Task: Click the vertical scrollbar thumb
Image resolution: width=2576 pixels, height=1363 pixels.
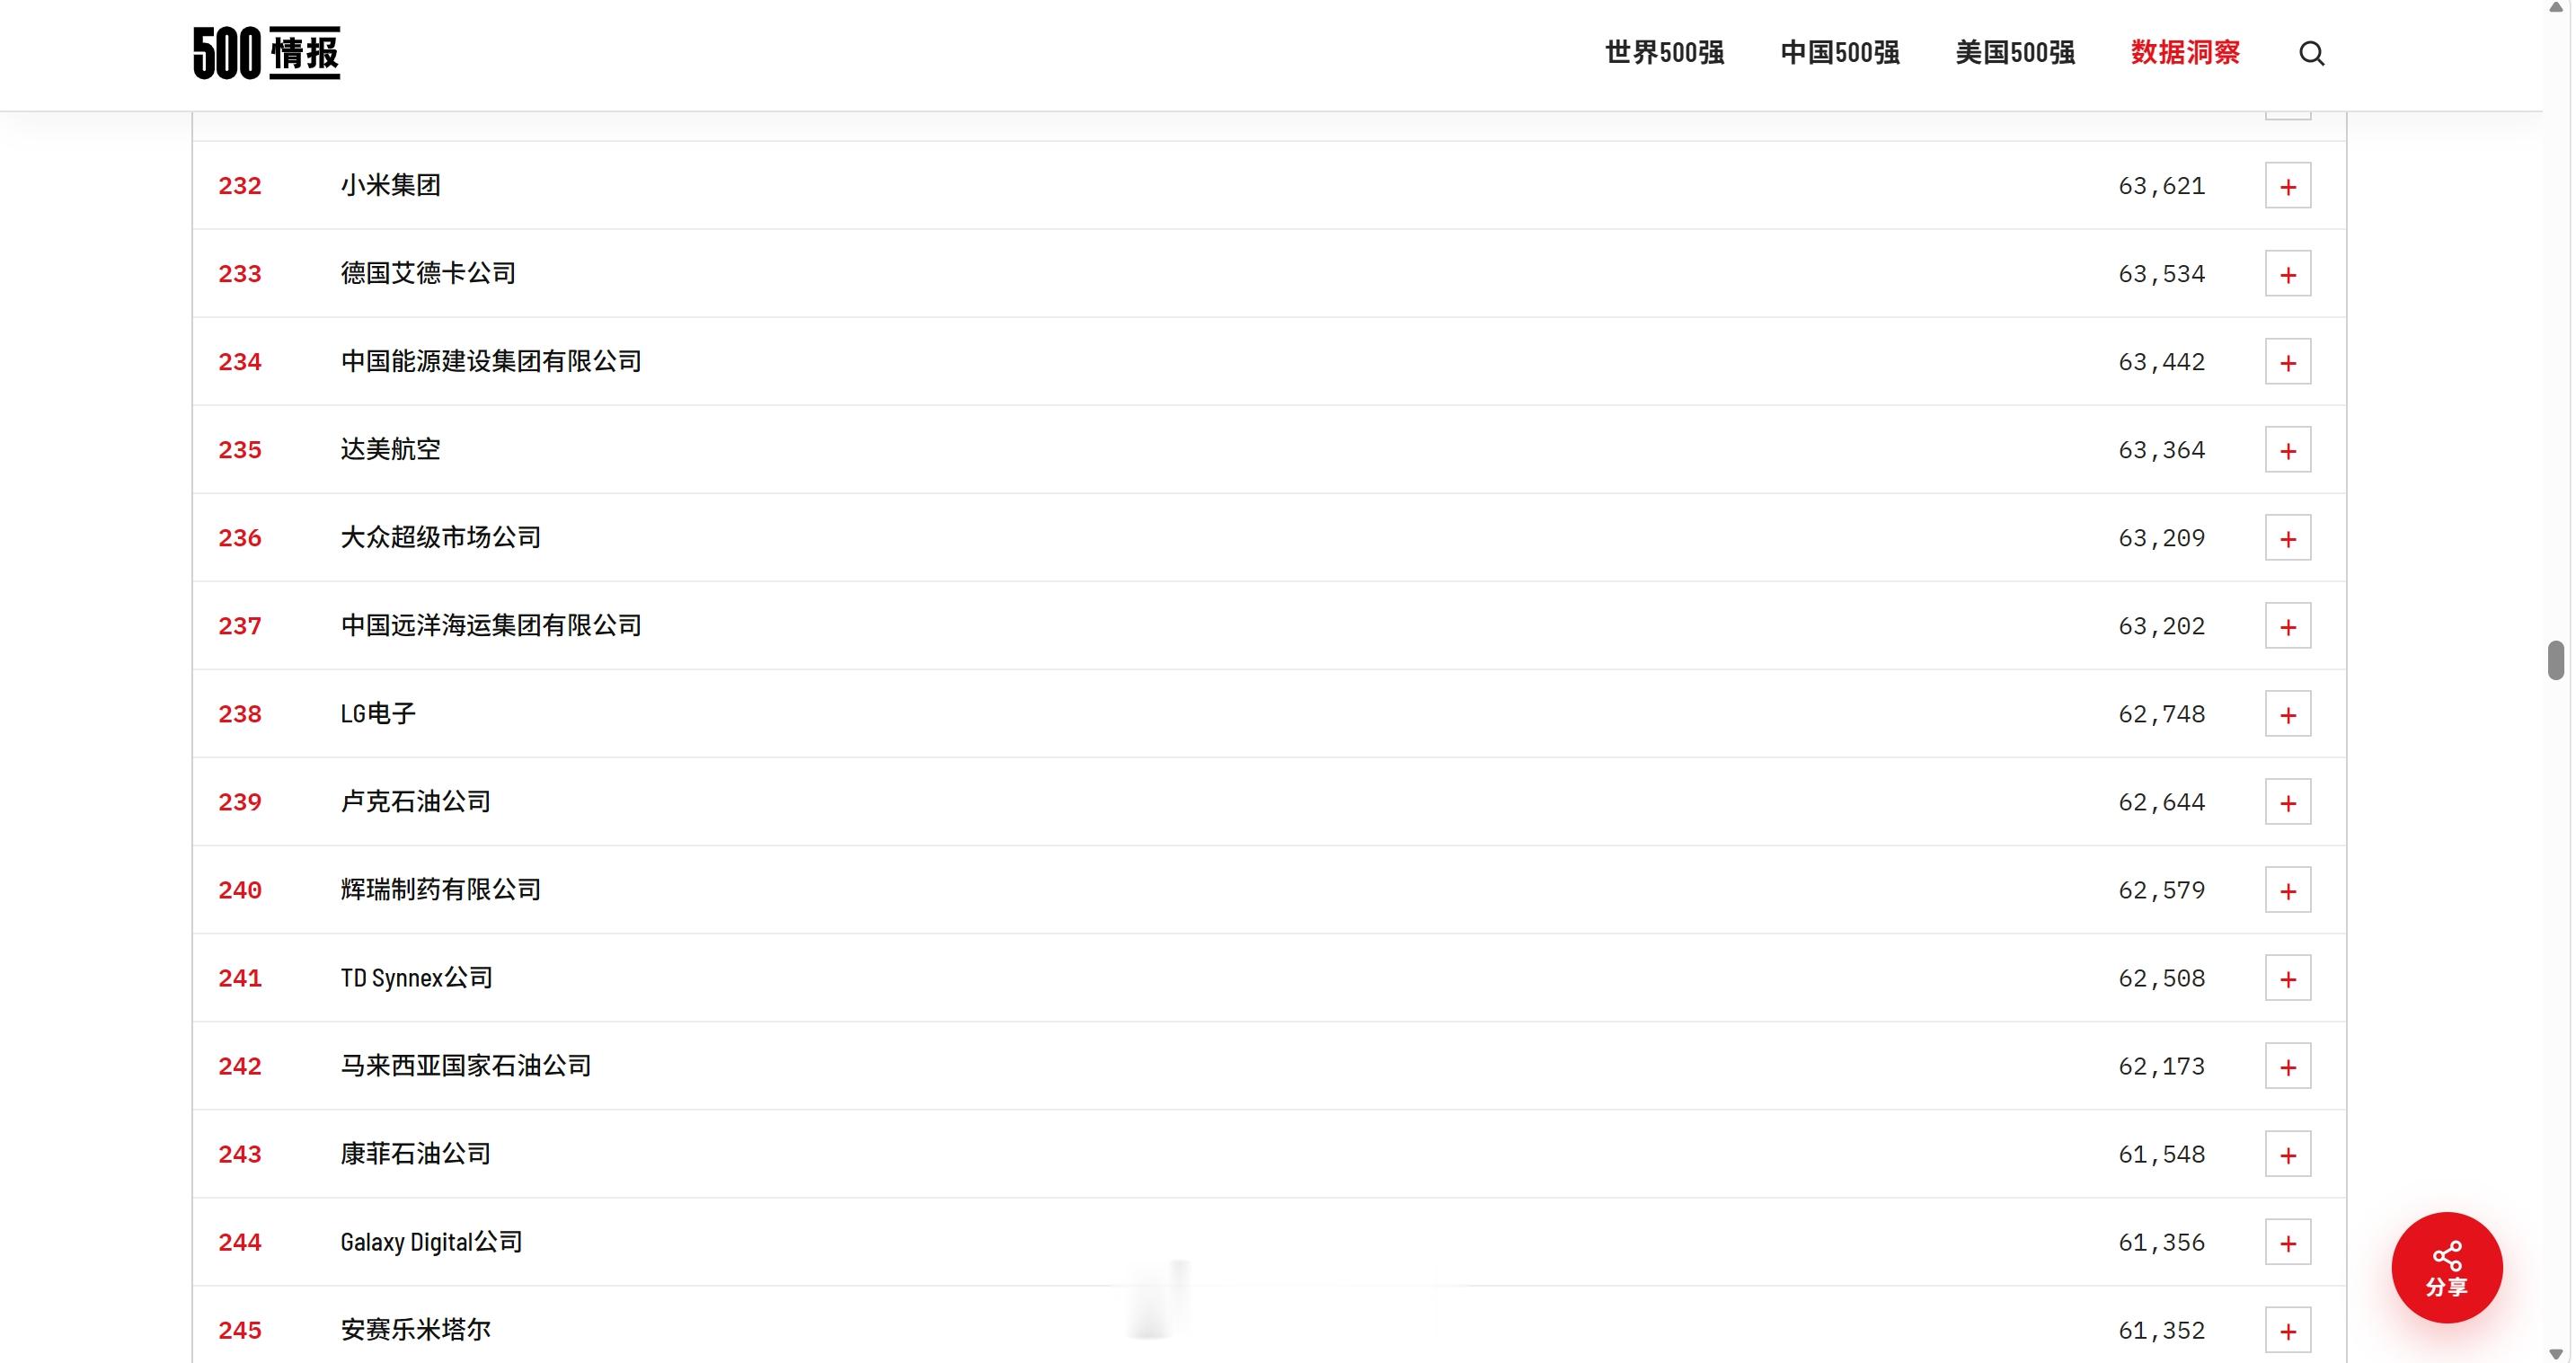Action: point(2556,660)
